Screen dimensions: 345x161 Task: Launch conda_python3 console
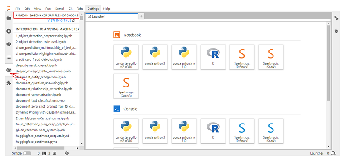[x=155, y=131]
